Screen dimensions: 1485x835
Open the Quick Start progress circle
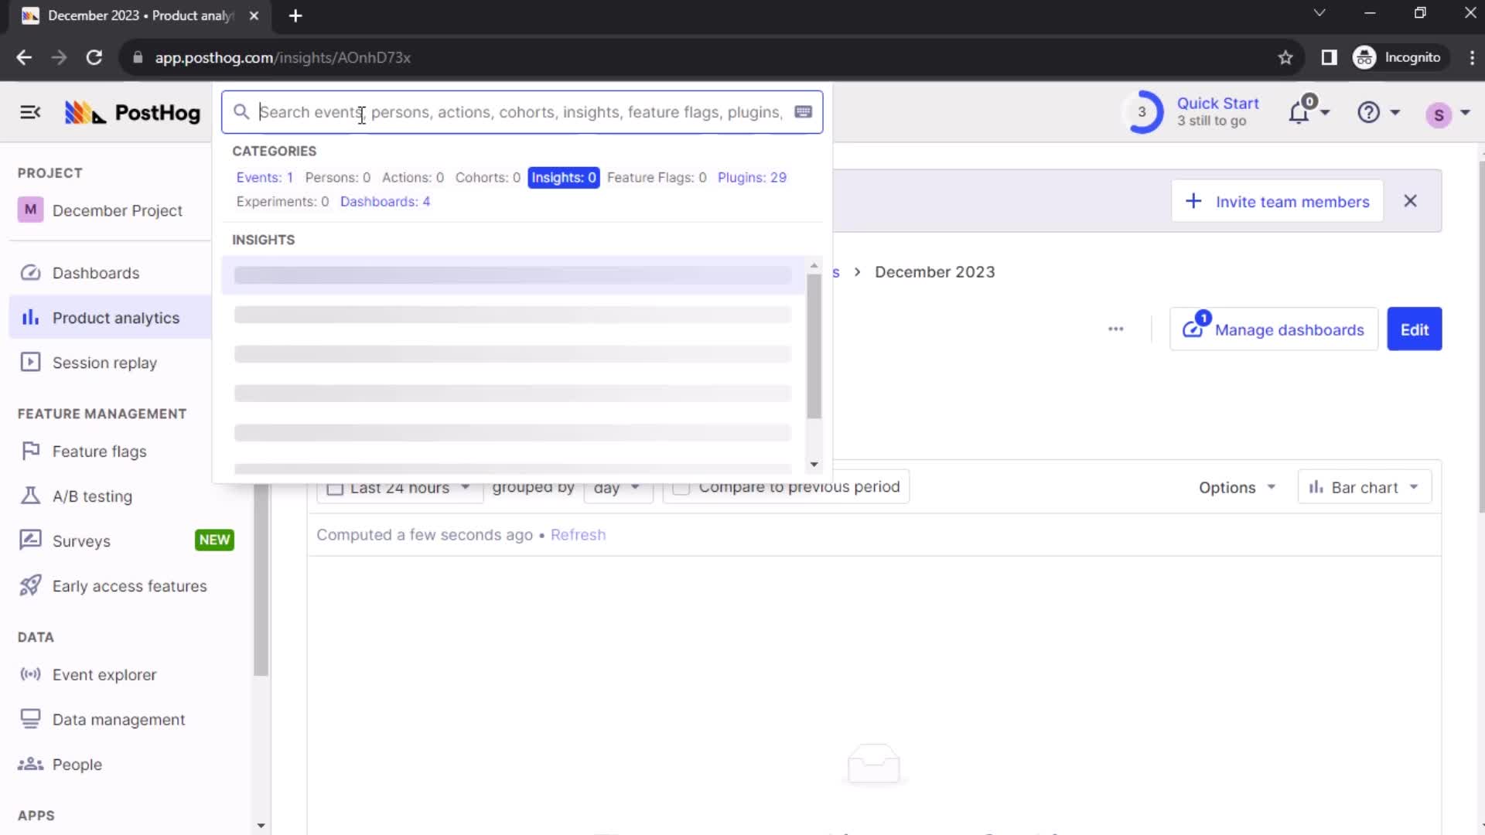coord(1142,112)
